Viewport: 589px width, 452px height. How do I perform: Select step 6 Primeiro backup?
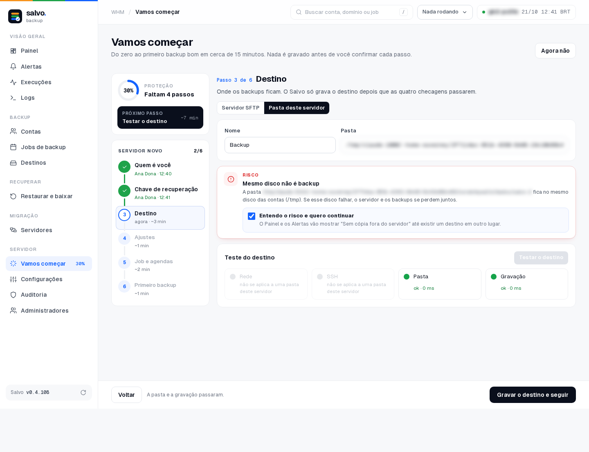pyautogui.click(x=160, y=289)
